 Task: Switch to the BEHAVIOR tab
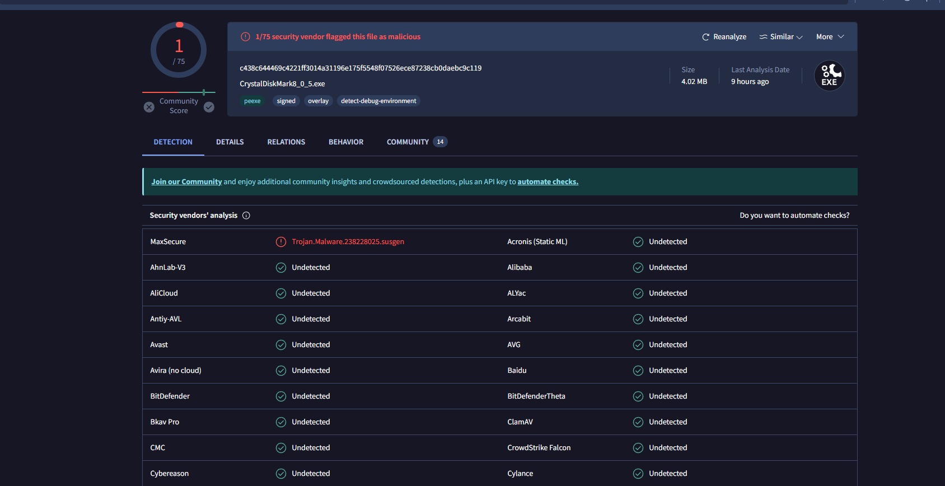[346, 142]
